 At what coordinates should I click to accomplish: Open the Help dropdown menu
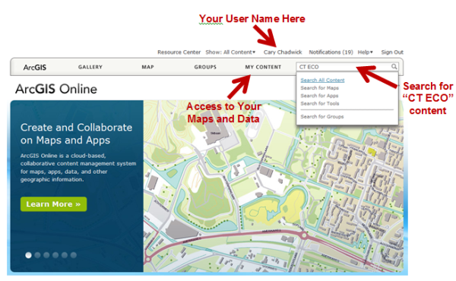coord(366,52)
